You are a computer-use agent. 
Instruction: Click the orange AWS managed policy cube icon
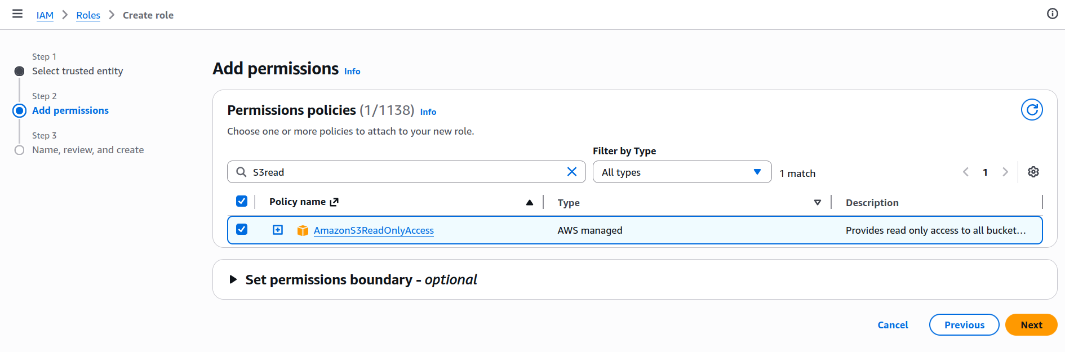click(x=303, y=230)
